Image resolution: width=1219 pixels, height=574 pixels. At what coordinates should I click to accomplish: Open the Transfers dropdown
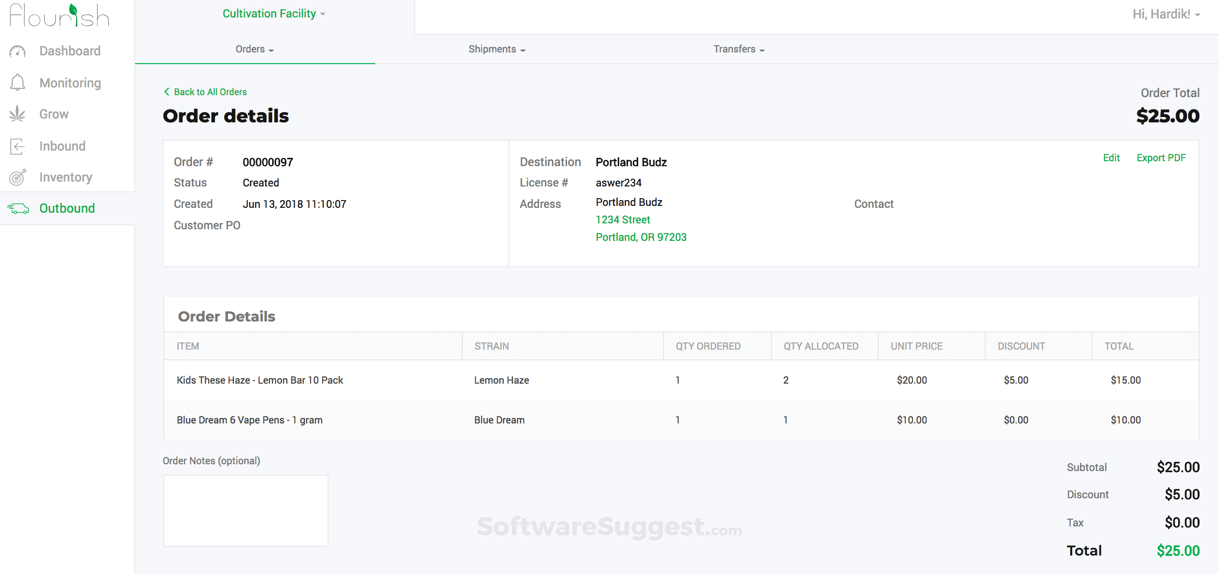tap(739, 49)
